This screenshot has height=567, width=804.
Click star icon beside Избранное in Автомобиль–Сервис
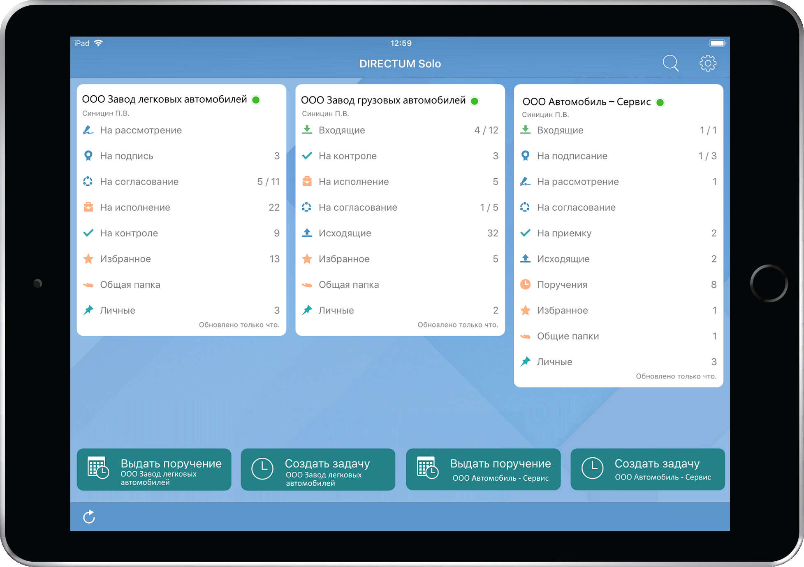coord(525,310)
